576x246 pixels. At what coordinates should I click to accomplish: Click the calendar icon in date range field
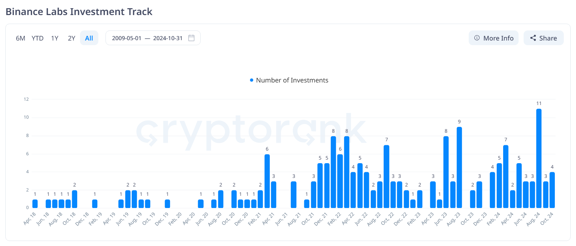point(191,38)
